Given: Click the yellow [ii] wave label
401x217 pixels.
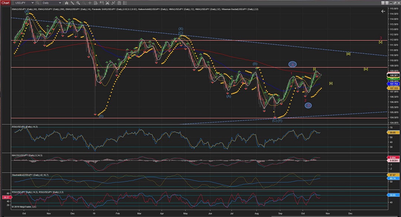Looking at the screenshot, I should point(331,83).
